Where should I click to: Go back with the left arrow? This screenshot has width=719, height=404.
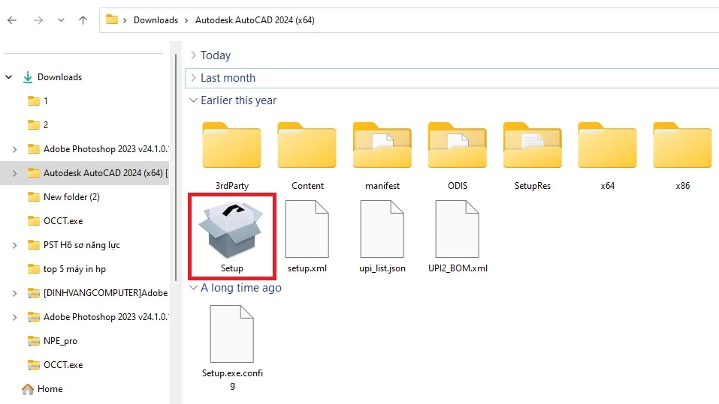(x=12, y=20)
